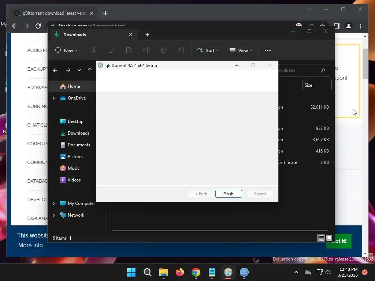This screenshot has height=281, width=375.
Task: Open taskbar Search
Action: tap(147, 272)
